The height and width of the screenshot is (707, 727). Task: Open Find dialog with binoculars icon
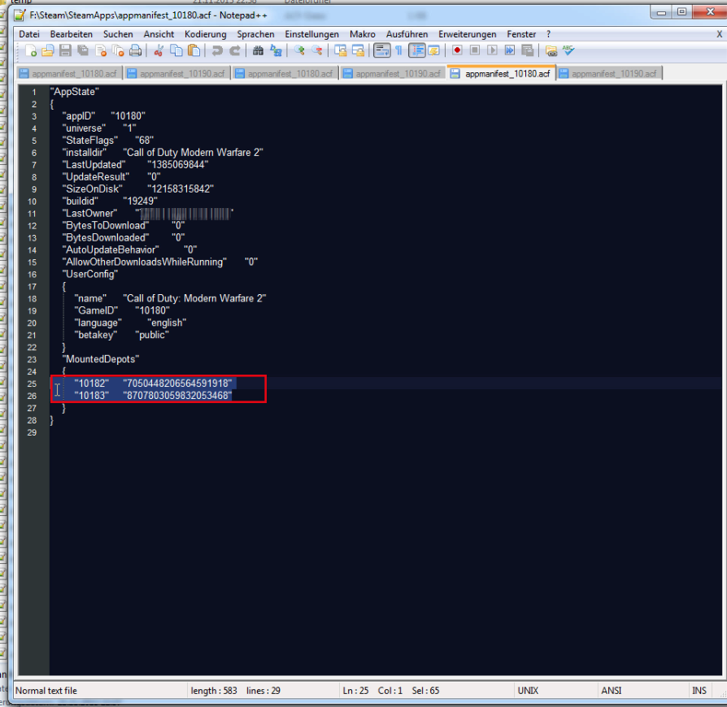259,50
